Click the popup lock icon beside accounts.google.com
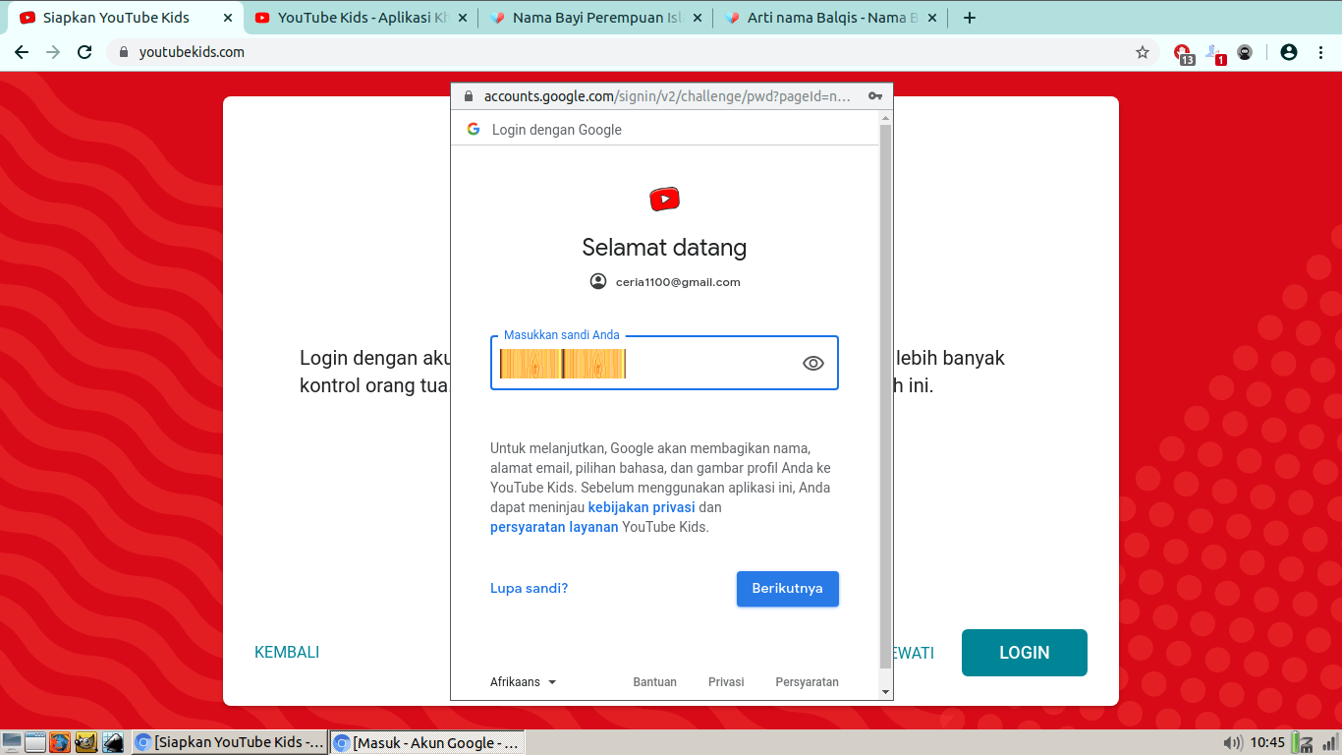This screenshot has width=1342, height=755. coord(468,96)
